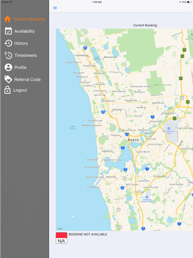Click the Scarborough label on map
The image size is (193, 258).
click(x=95, y=121)
